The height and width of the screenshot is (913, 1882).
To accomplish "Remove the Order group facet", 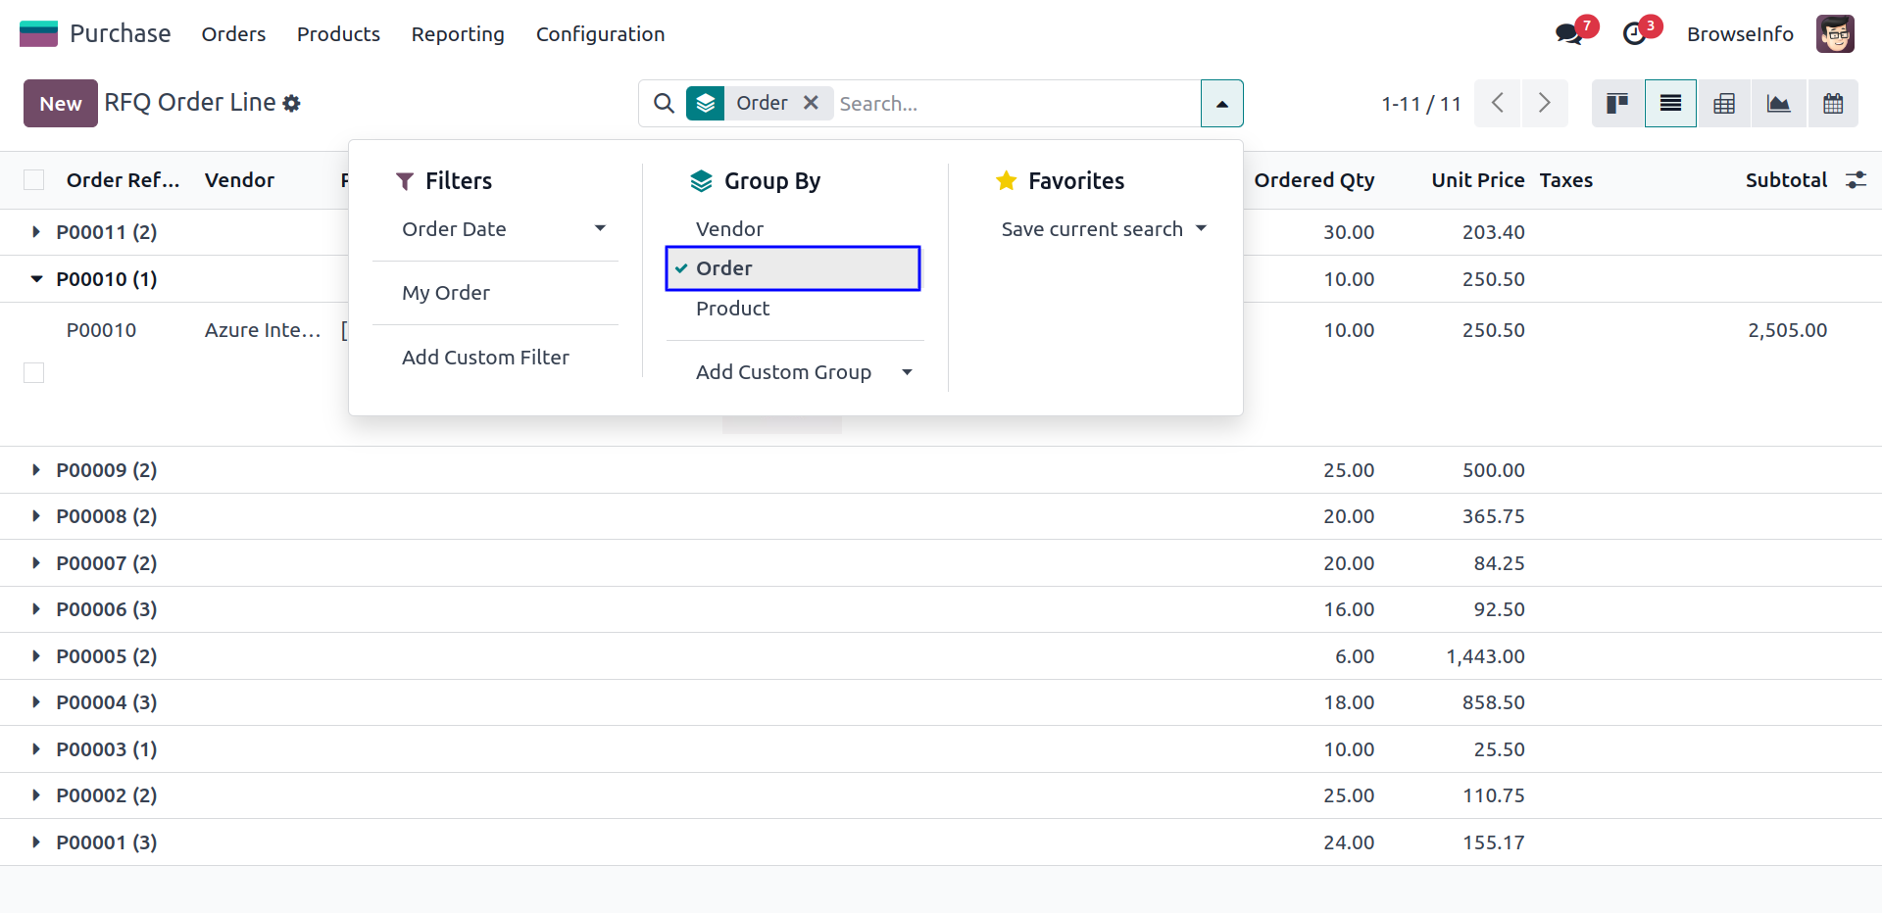I will [x=811, y=103].
